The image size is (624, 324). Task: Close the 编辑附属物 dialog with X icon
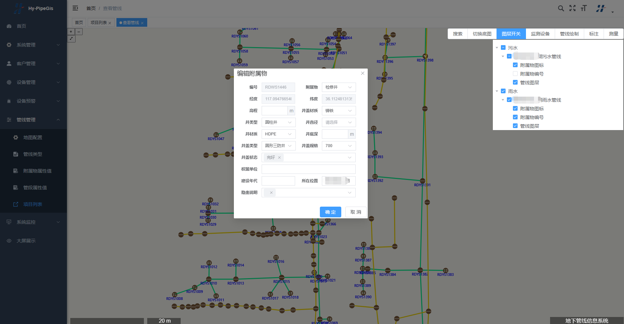coord(362,73)
